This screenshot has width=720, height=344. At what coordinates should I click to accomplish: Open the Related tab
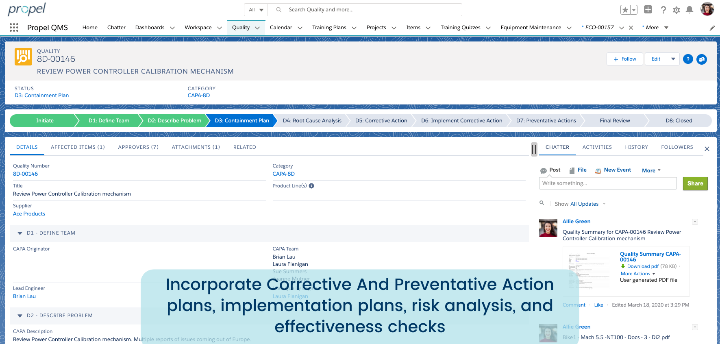[x=245, y=147]
